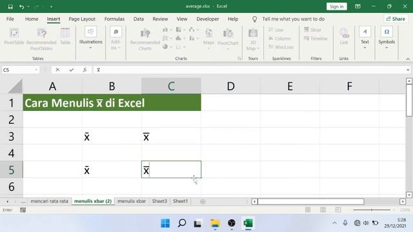Click the Sign in button

point(337,6)
